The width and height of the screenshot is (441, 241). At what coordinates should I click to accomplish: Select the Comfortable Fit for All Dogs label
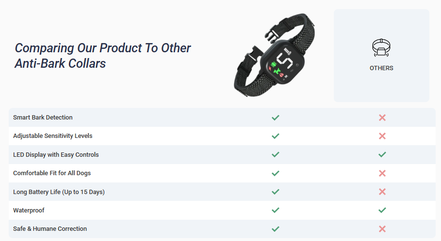click(x=52, y=173)
